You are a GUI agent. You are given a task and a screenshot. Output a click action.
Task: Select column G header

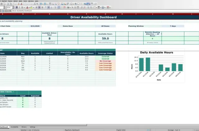pos(105,14)
